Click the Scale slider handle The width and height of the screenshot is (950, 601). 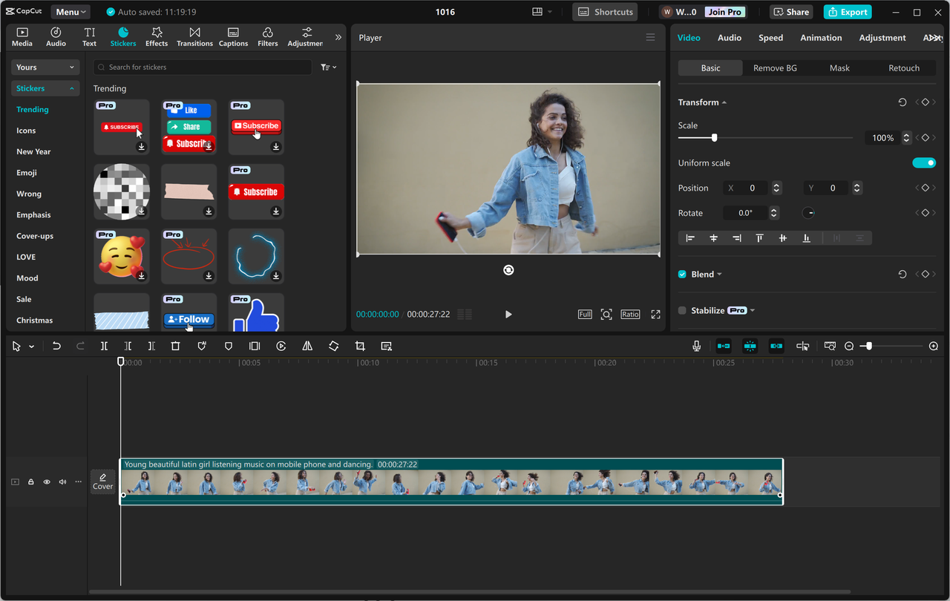coord(714,138)
